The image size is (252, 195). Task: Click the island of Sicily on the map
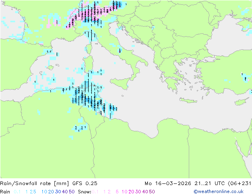(120, 83)
